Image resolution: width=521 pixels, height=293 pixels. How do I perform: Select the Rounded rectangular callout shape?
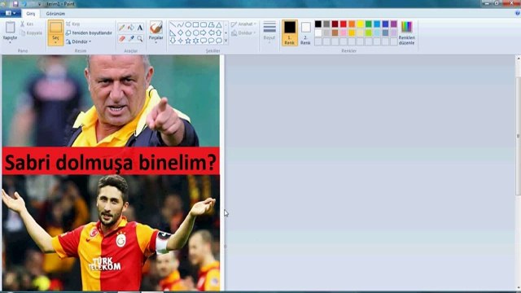[204, 41]
